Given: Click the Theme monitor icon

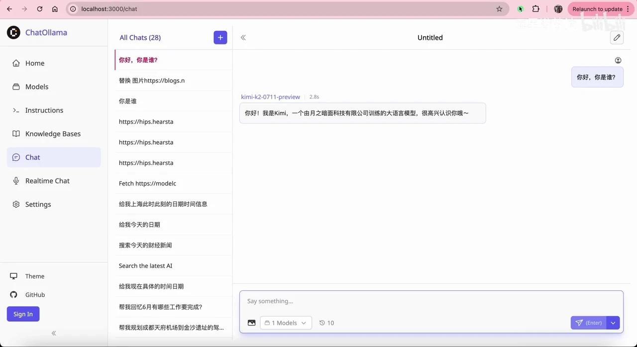Looking at the screenshot, I should [14, 276].
